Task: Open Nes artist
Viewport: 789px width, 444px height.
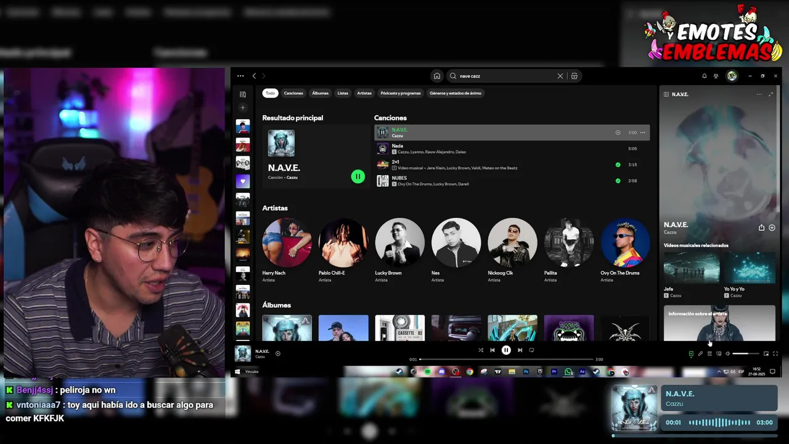Action: pos(456,250)
